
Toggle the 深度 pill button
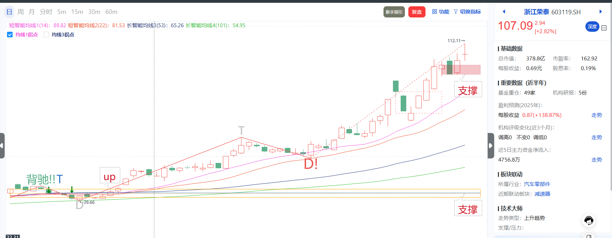point(592,27)
